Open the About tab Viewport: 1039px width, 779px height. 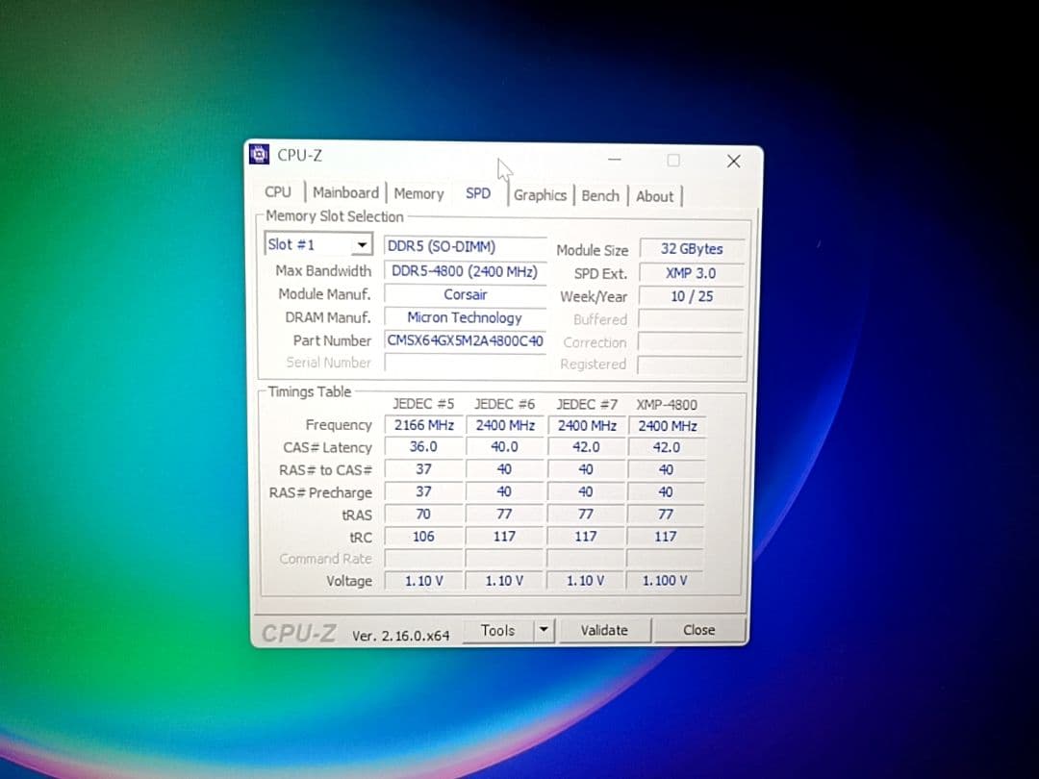655,196
